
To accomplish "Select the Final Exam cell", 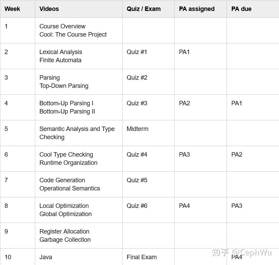I will point(141,257).
